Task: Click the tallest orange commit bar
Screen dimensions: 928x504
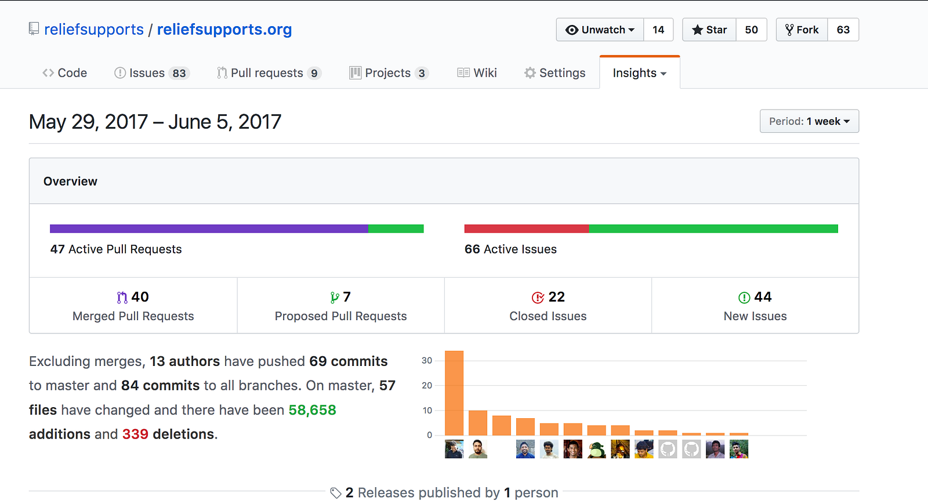Action: (454, 393)
